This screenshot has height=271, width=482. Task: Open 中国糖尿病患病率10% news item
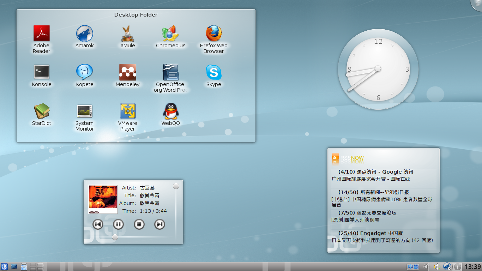click(x=382, y=202)
